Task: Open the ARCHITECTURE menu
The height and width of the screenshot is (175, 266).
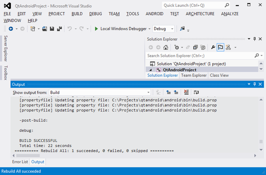Action: pyautogui.click(x=200, y=14)
